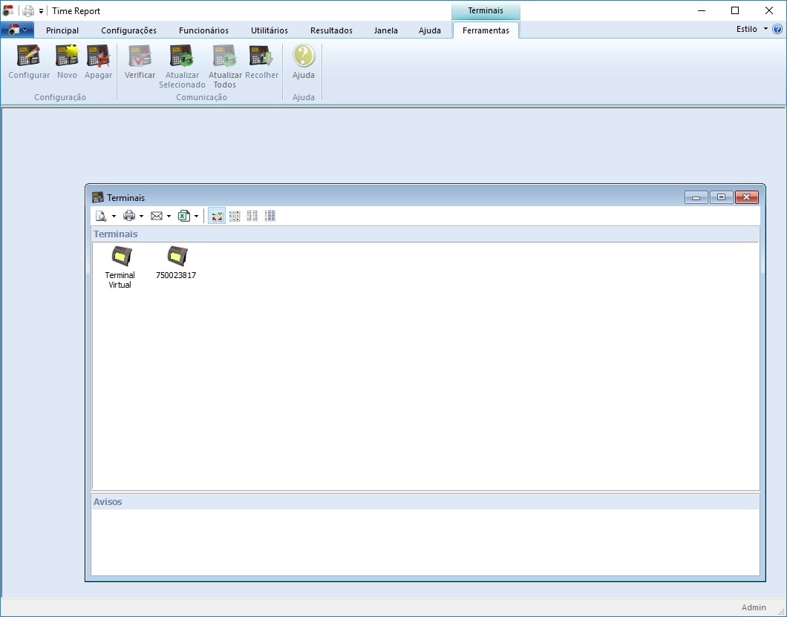Viewport: 787px width, 617px height.
Task: Switch to the Resultados tab
Action: 331,30
